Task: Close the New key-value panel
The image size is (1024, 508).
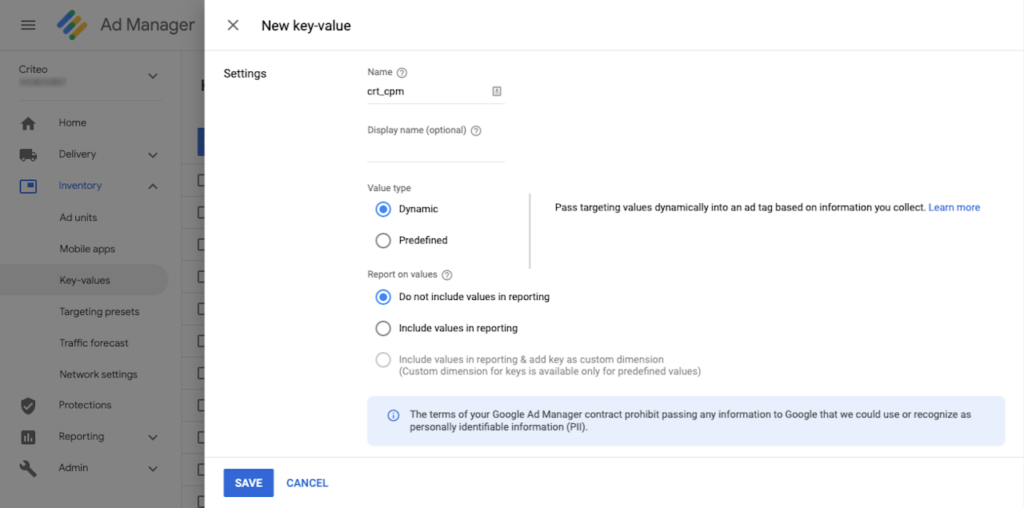Action: click(x=233, y=25)
